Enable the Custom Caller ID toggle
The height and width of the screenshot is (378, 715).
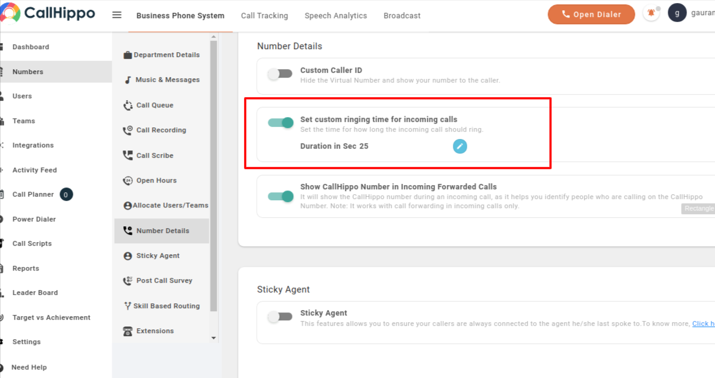[x=280, y=74]
